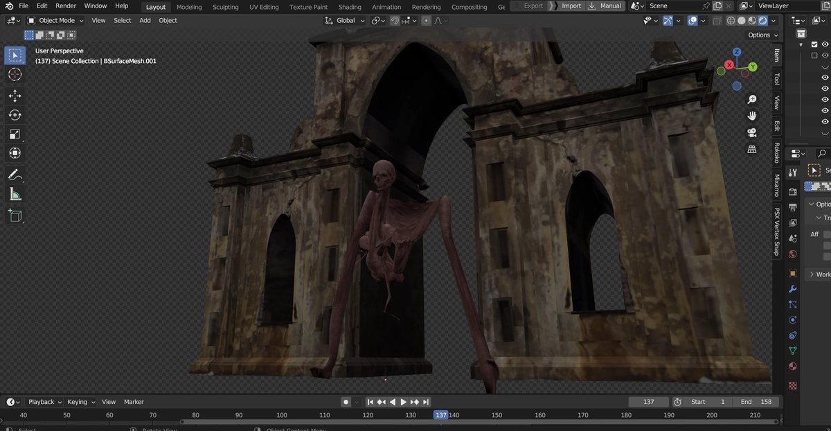
Task: Open the Object Data properties tab icon
Action: point(793,351)
